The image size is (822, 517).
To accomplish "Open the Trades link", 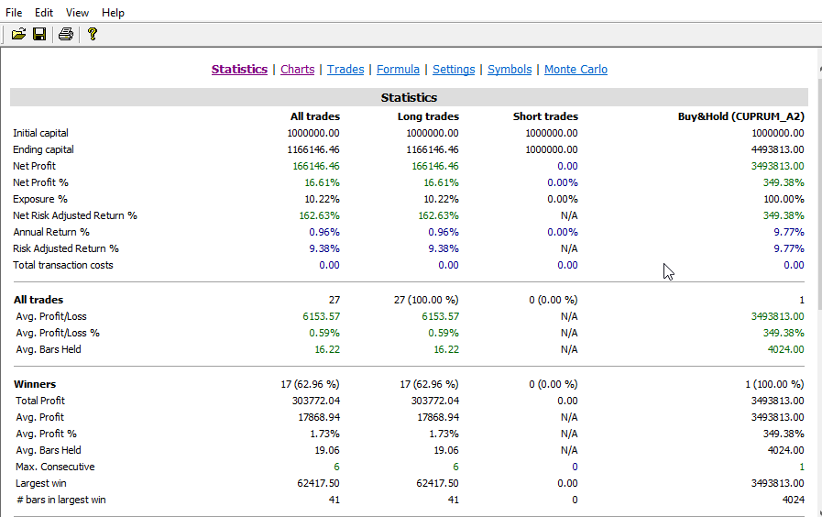I will (x=345, y=70).
